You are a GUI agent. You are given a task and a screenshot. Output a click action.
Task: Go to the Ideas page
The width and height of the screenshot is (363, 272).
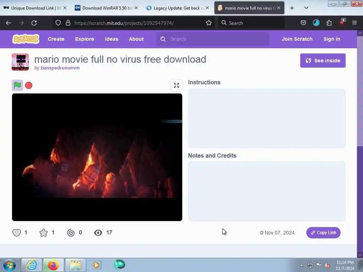tap(112, 39)
